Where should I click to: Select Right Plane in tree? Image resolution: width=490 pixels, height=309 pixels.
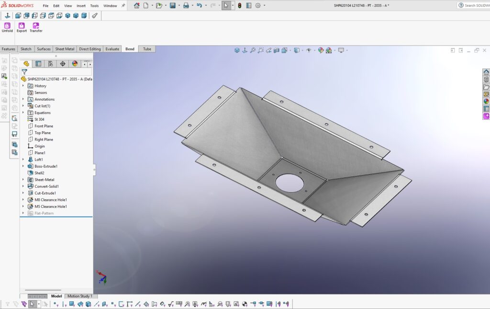[x=44, y=139]
